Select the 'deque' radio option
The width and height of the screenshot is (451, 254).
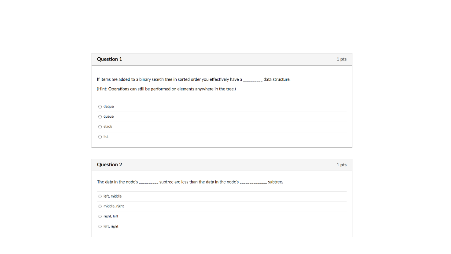[x=100, y=107]
